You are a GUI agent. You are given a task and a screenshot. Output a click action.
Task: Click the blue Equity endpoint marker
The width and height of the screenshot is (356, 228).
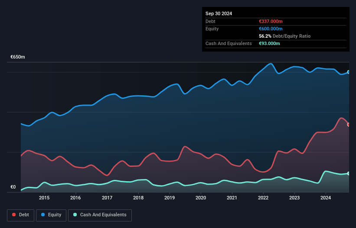coord(349,72)
